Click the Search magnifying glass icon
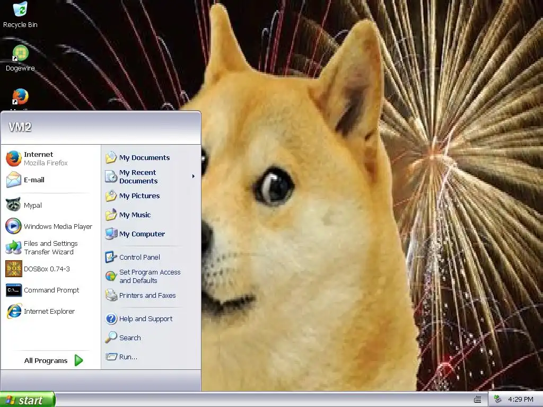The width and height of the screenshot is (543, 407). pyautogui.click(x=111, y=338)
